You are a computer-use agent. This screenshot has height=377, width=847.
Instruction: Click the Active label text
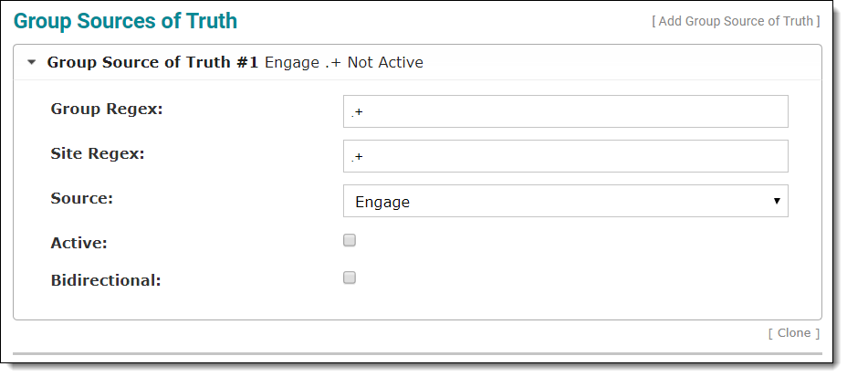79,244
